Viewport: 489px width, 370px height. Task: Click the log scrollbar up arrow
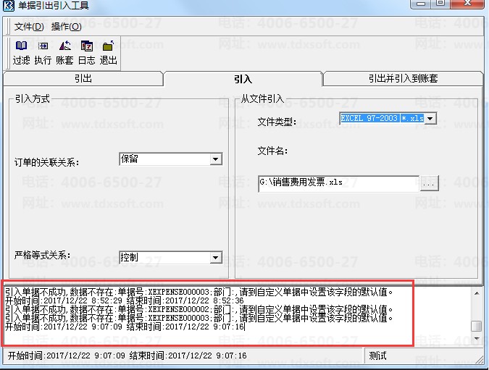coord(477,293)
